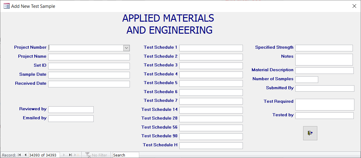Image resolution: width=361 pixels, height=158 pixels.
Task: Go to first record navigation arrow
Action: click(x=19, y=155)
